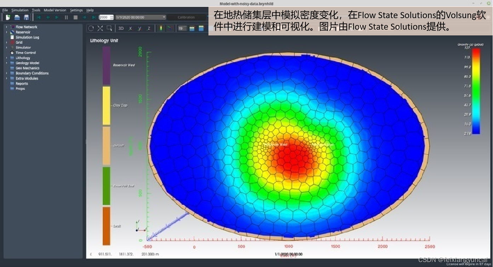Screen dimensions: 493x267
Task: Click the reset view circle icon
Action: pos(91,28)
